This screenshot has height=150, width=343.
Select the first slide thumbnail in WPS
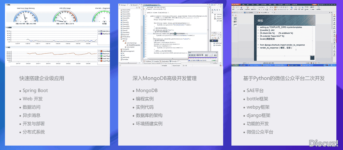(x=235, y=18)
